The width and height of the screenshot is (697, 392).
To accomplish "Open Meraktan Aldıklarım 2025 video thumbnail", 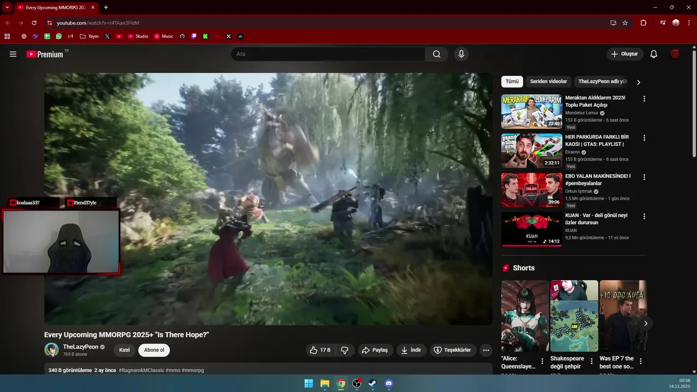I will 531,112.
